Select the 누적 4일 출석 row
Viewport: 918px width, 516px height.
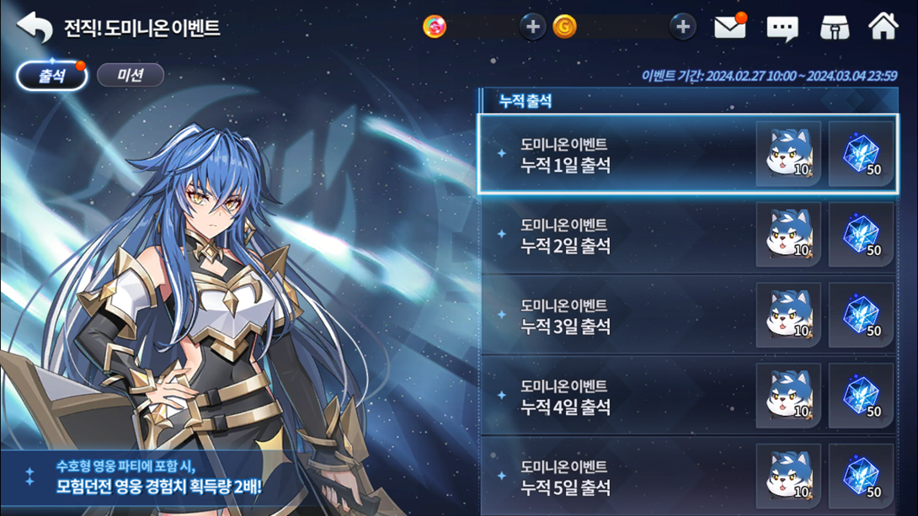pos(688,396)
